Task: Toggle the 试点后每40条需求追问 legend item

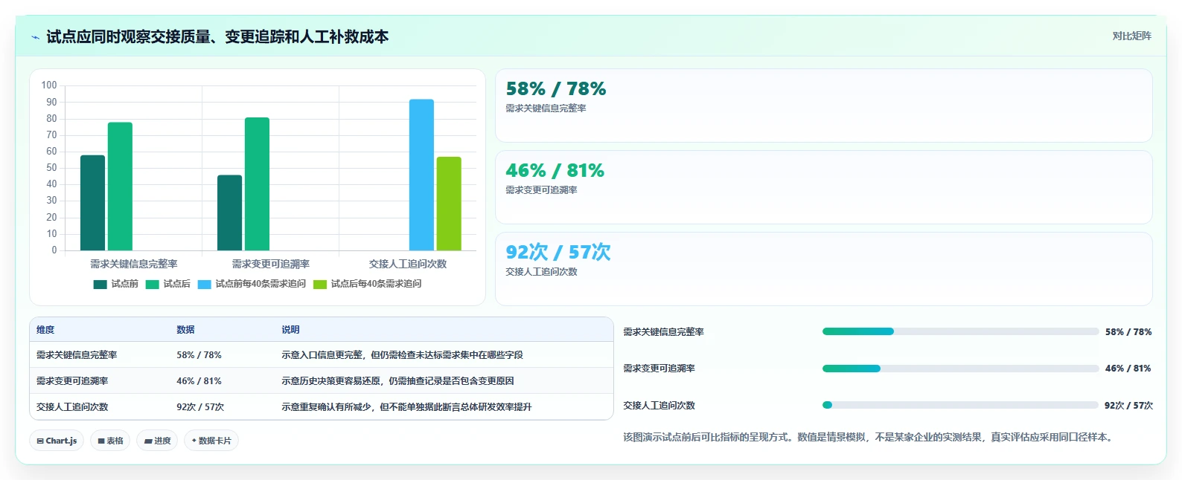Action: pos(368,284)
